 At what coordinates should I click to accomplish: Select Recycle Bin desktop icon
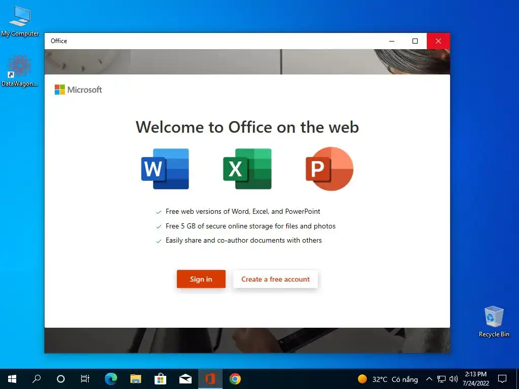point(494,322)
